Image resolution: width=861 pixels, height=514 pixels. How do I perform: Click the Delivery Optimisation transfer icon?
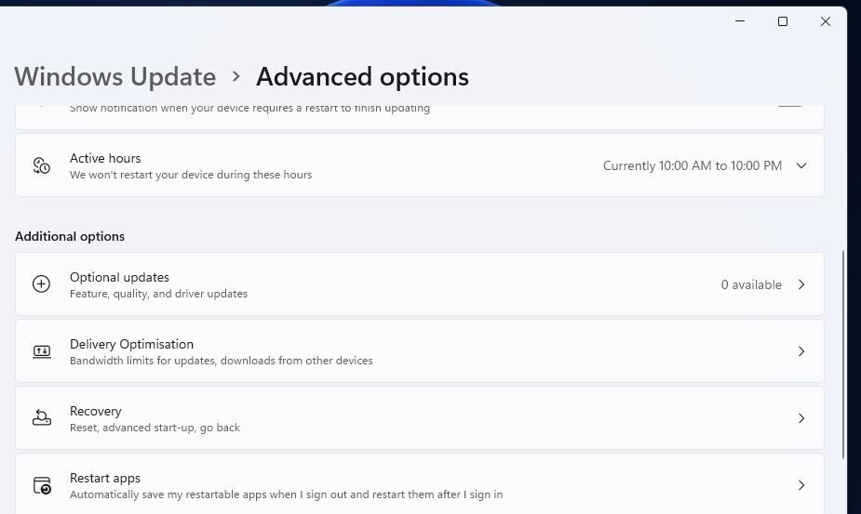coord(42,351)
